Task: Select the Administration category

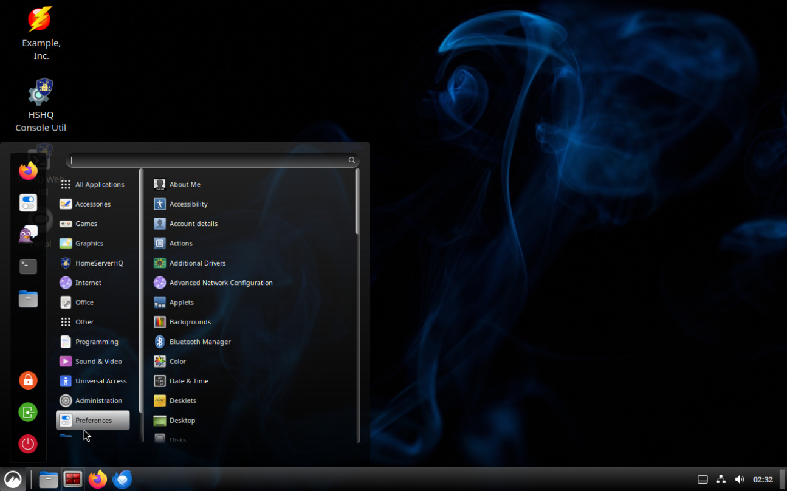Action: [x=98, y=400]
